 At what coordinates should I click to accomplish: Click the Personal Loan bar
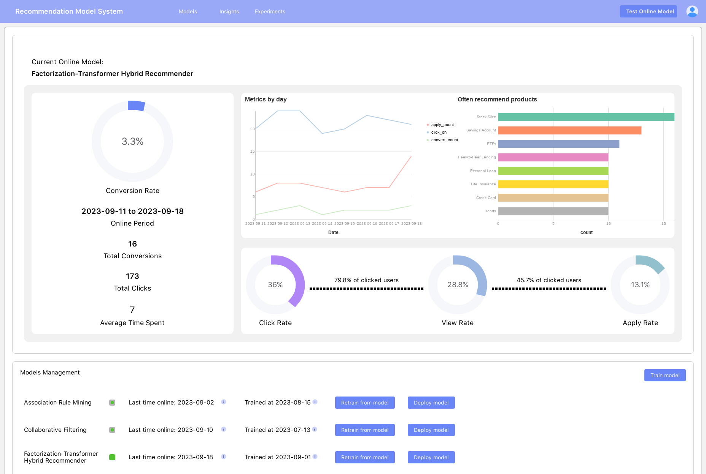(553, 171)
